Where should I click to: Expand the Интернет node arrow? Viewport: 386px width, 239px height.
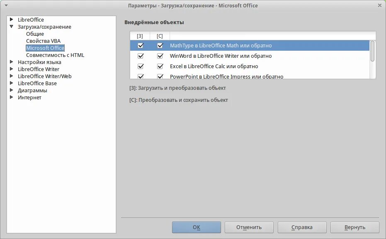11,97
